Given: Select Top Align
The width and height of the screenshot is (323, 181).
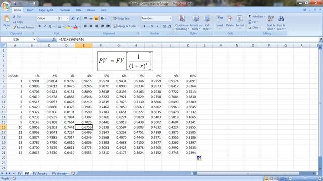Looking at the screenshot, I should click(85, 19).
